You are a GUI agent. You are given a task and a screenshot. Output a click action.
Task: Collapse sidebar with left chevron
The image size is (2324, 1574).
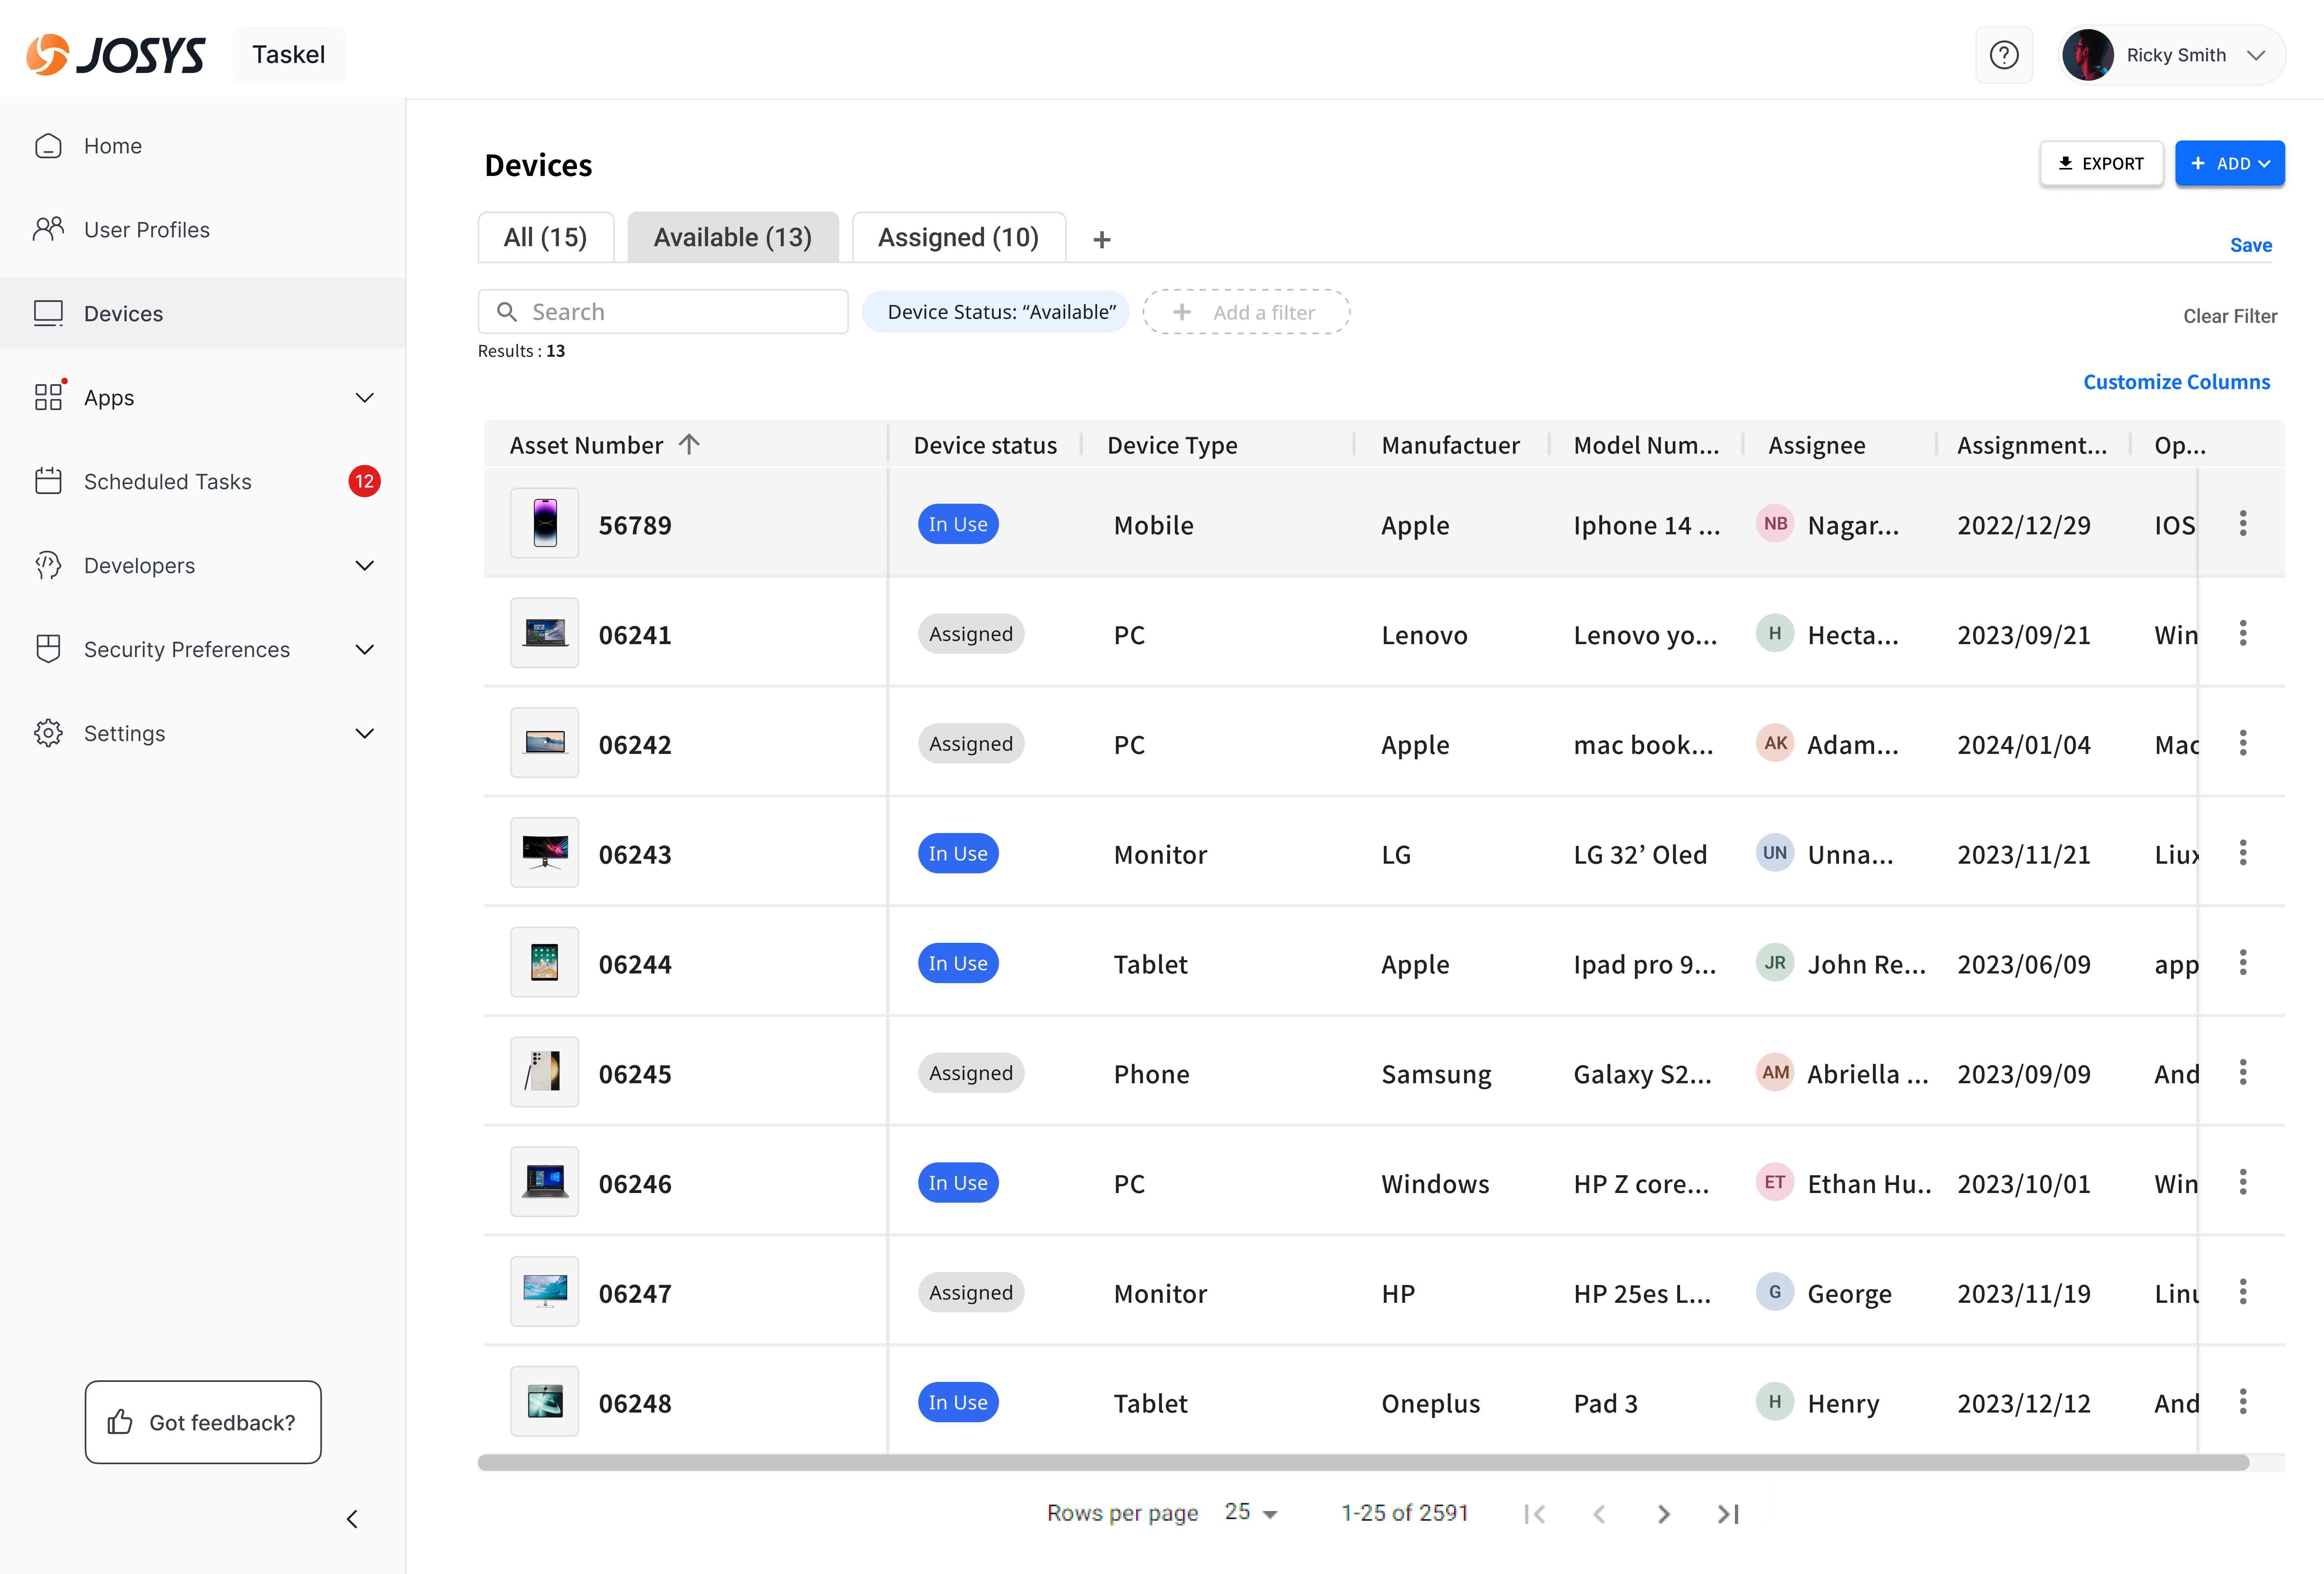(352, 1519)
